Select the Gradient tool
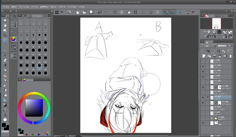The image size is (236, 137). 5,105
